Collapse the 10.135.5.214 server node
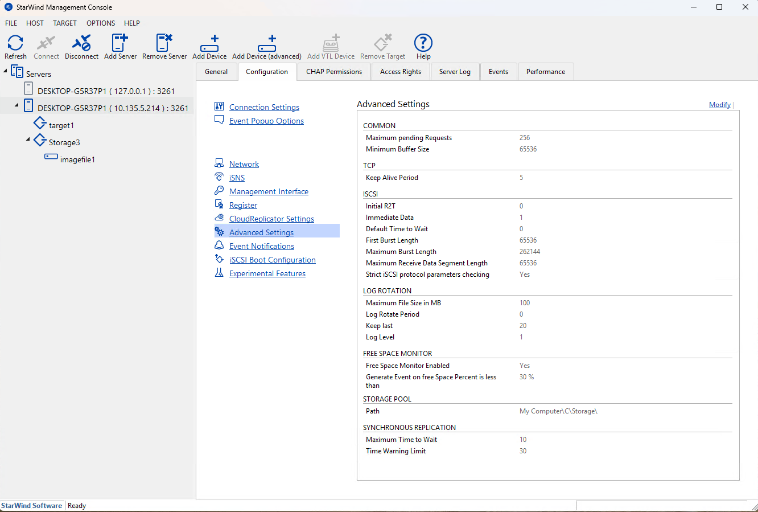This screenshot has height=512, width=758. click(x=17, y=105)
